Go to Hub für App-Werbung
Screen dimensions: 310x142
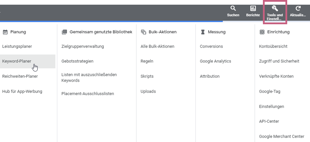22,91
